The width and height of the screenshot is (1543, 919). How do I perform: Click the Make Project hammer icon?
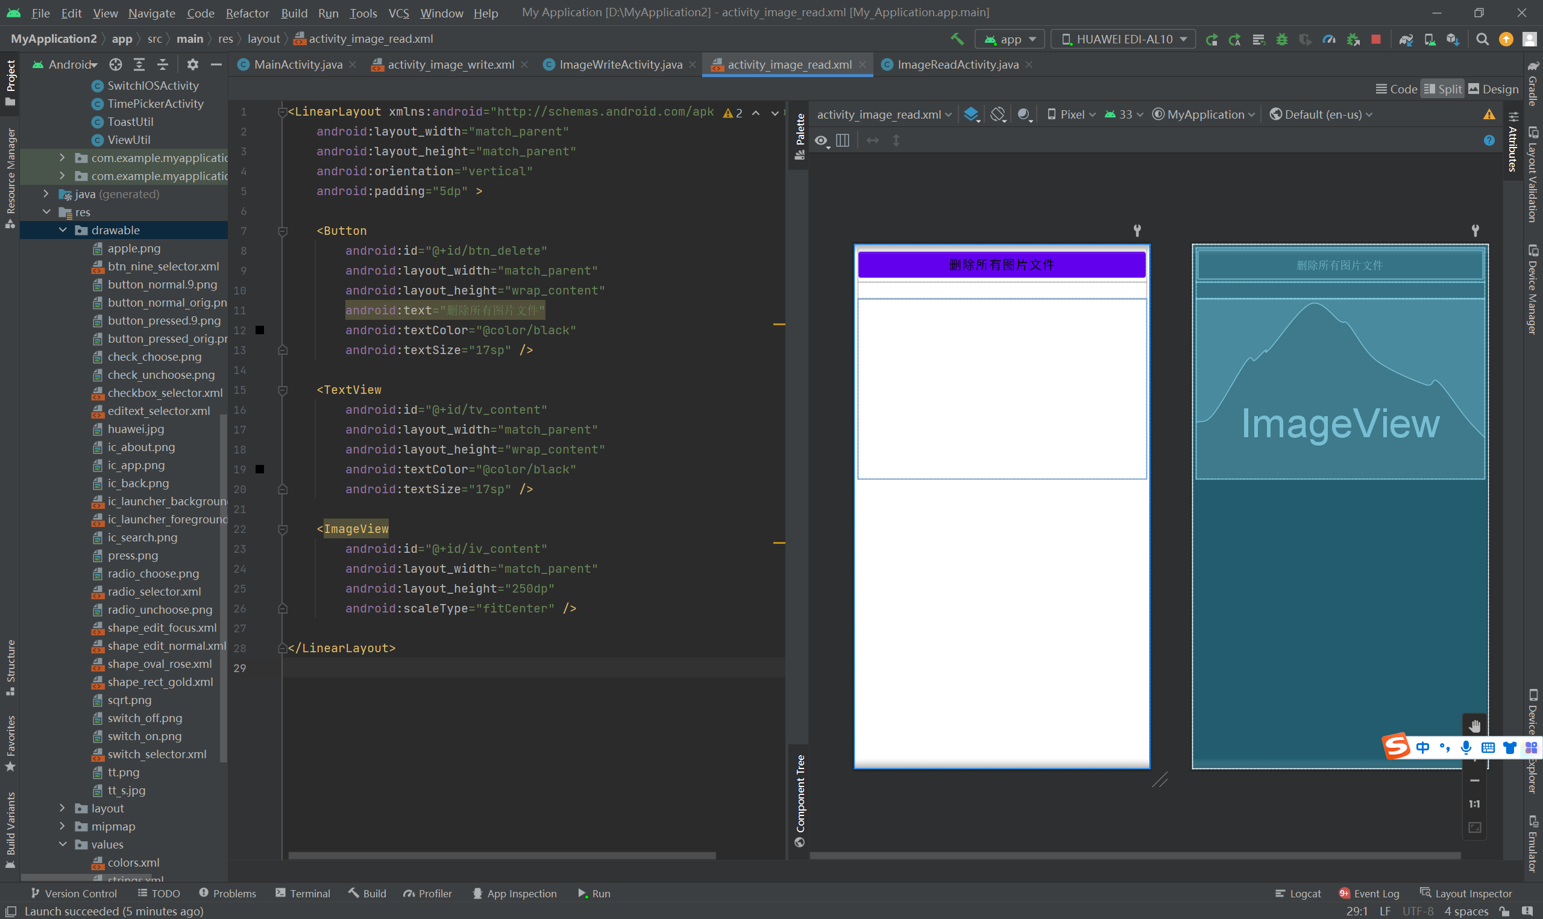(x=957, y=39)
